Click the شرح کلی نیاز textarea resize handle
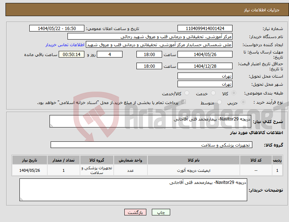289x222 pixels. coord(51,126)
